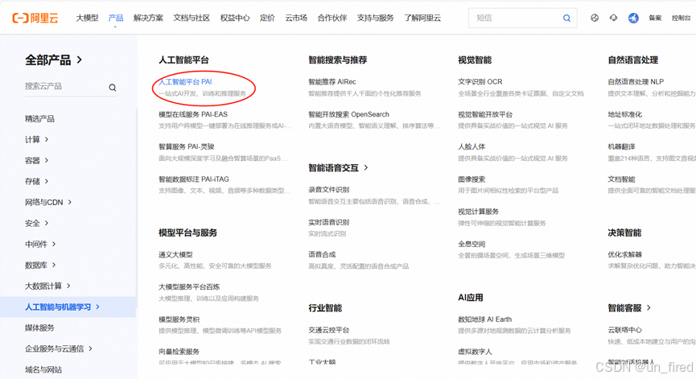The width and height of the screenshot is (696, 379).
Task: Expand the 安全 category
Action: coord(37,223)
